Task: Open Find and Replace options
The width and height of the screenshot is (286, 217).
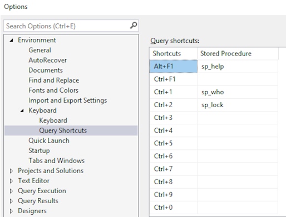Action: 54,80
